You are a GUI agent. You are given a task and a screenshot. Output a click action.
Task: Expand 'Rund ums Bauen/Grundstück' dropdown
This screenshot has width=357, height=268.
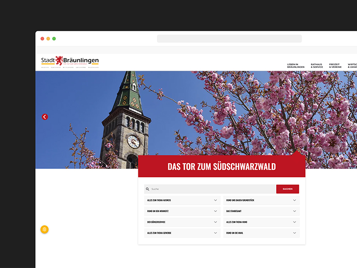[x=261, y=200]
